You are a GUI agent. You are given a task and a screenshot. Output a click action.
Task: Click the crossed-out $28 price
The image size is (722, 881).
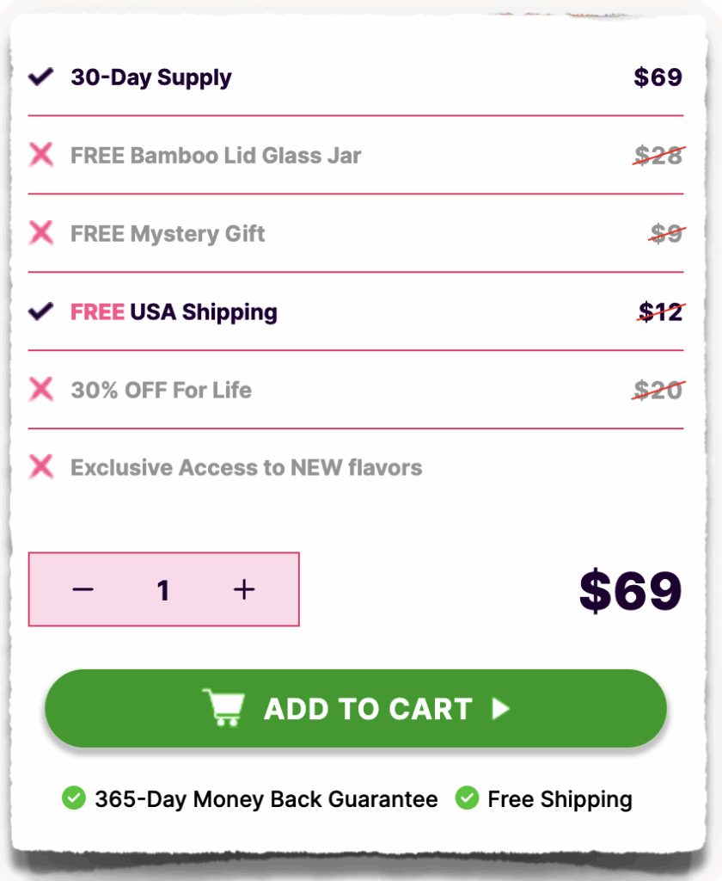pyautogui.click(x=659, y=156)
